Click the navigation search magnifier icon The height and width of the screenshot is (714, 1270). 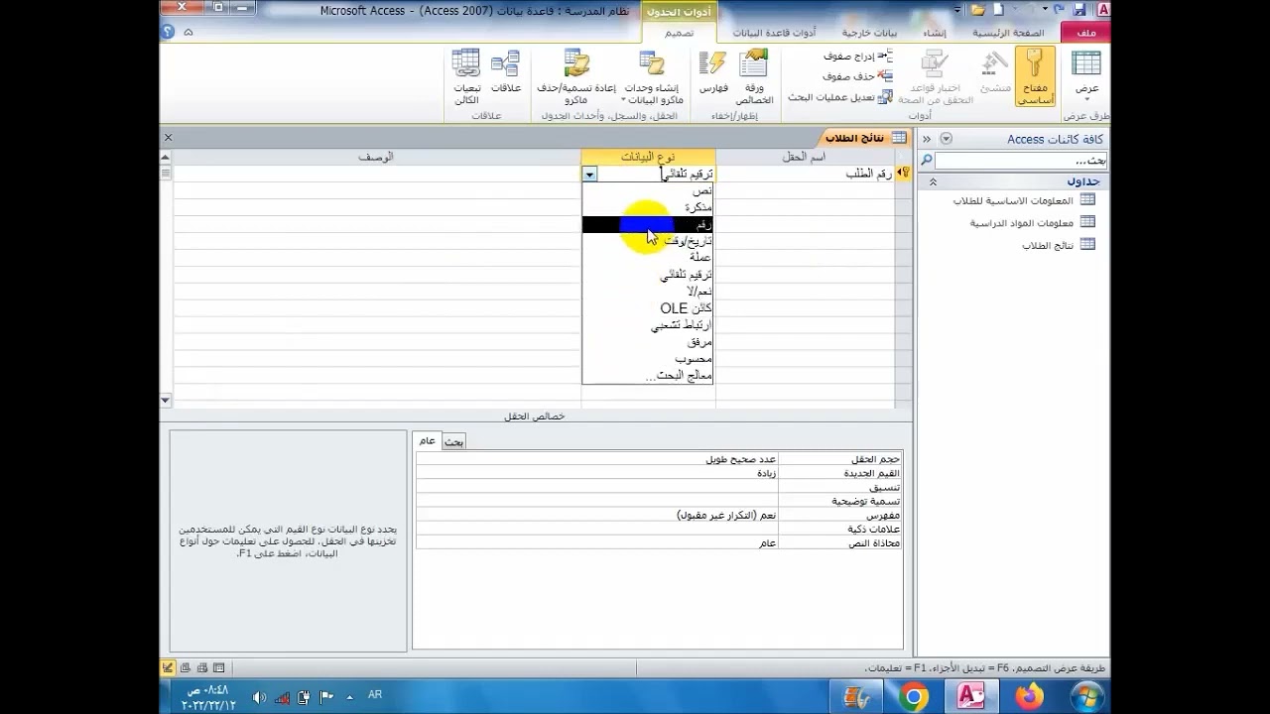point(926,161)
